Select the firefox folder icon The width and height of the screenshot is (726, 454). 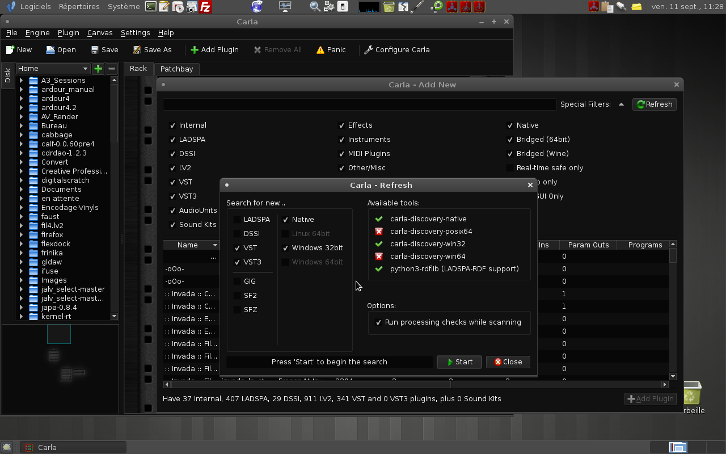33,235
